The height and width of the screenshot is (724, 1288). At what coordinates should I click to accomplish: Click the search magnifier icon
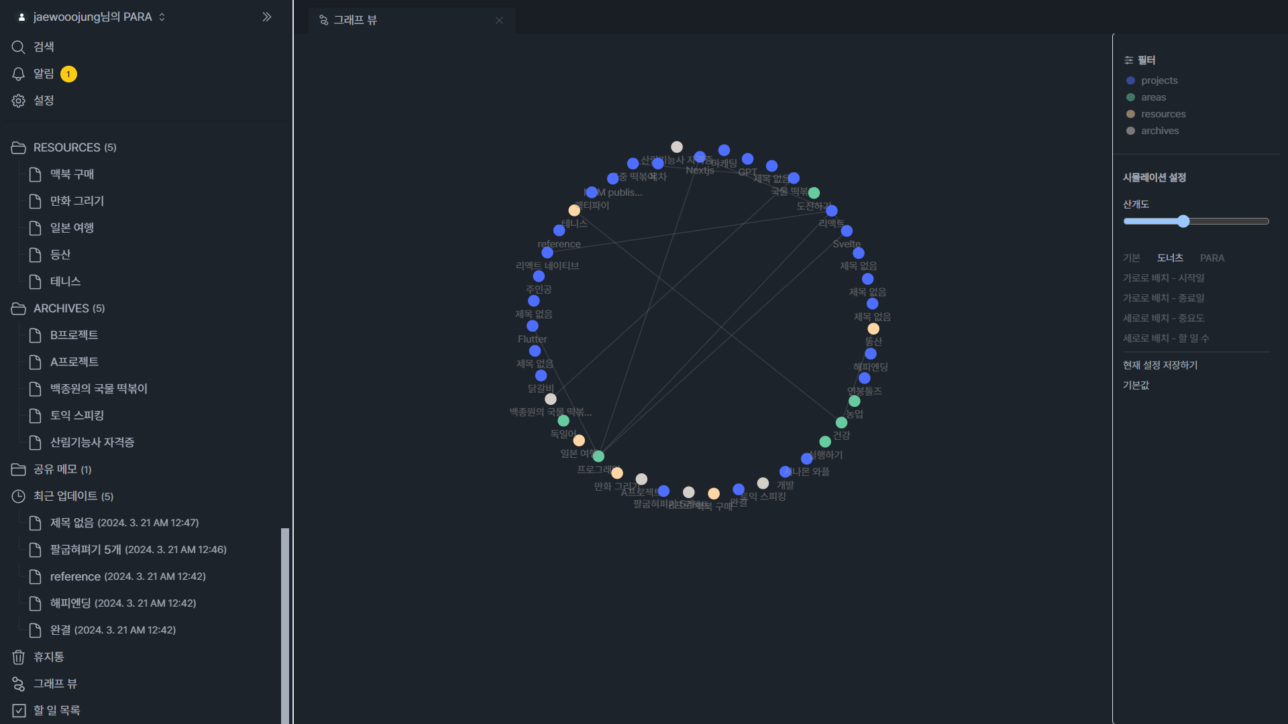(18, 47)
